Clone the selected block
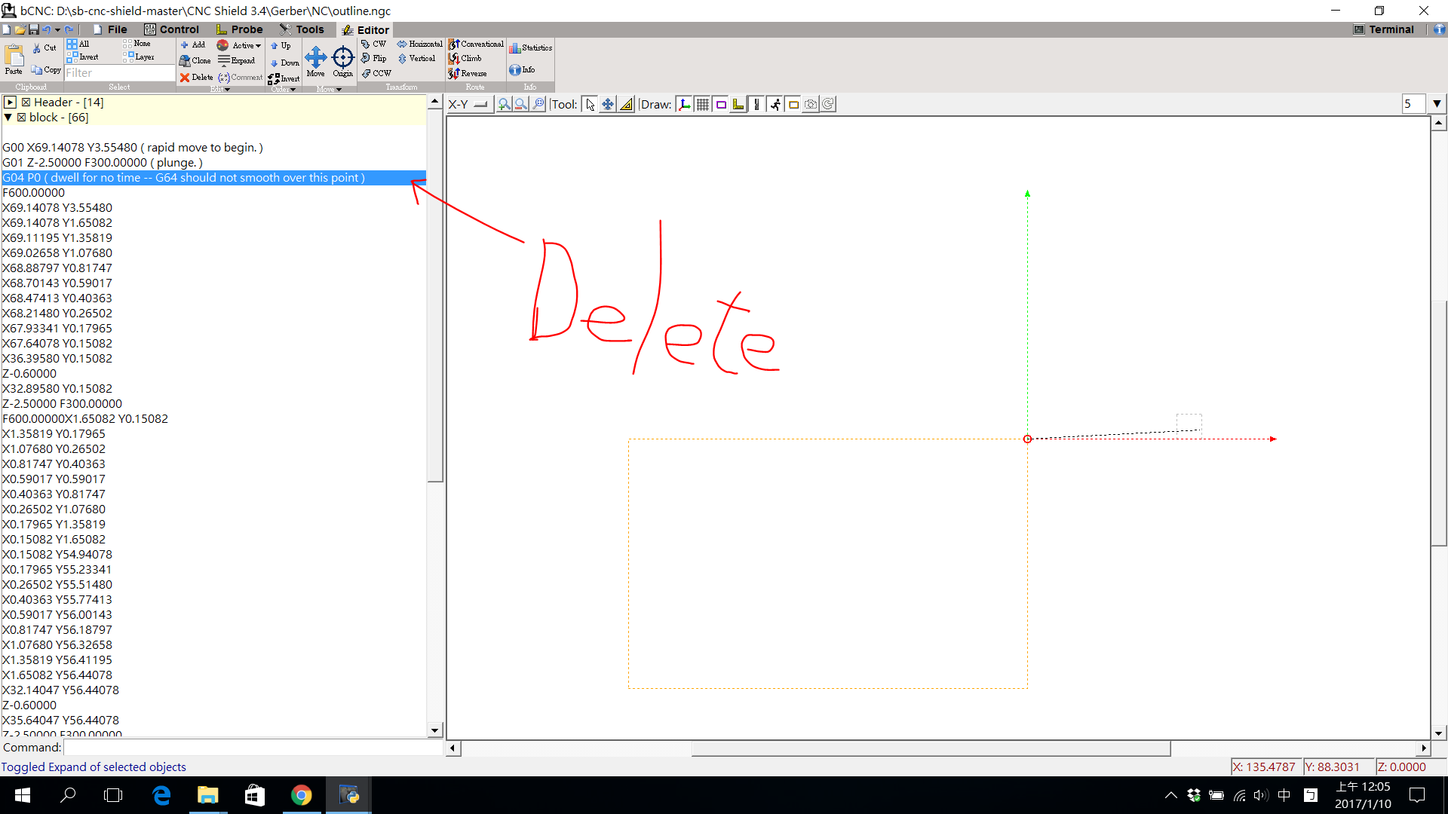The image size is (1448, 814). (x=195, y=60)
